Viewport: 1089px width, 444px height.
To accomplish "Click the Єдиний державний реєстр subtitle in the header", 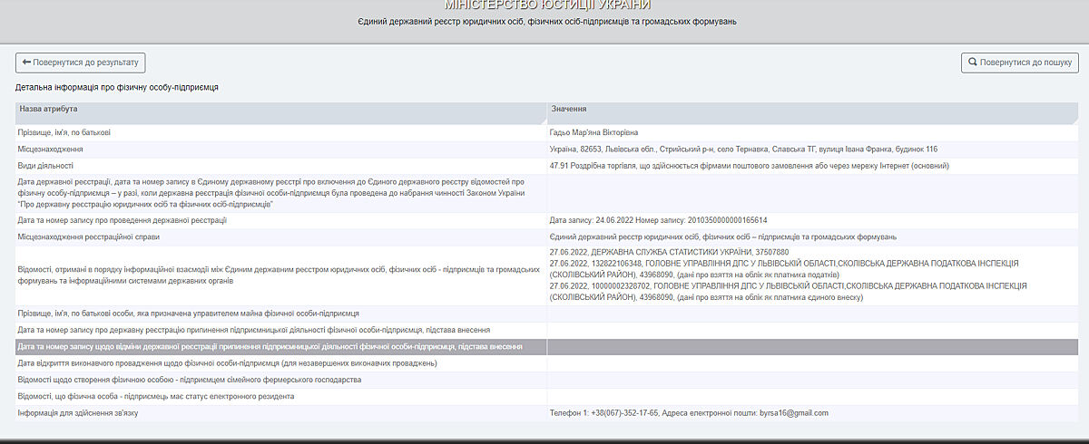I will coord(547,21).
